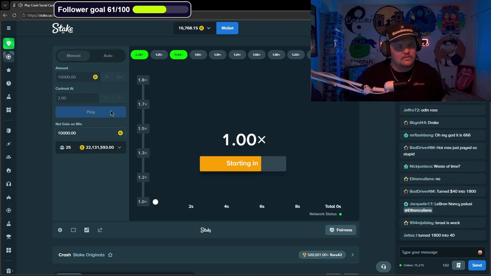491x276 pixels.
Task: Click mrflashbang username in chat
Action: [421, 135]
